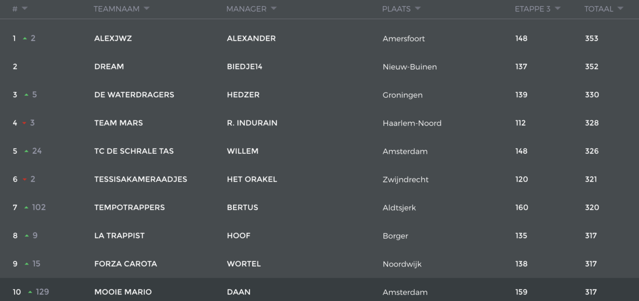
Task: Click the green up arrow beside ALEXJWZ rank
Action: tap(25, 38)
